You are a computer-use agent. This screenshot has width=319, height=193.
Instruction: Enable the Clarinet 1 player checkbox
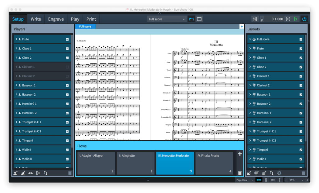(x=67, y=67)
